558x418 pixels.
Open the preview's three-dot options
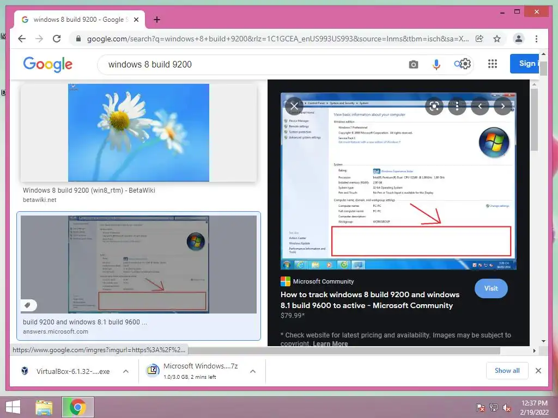(457, 106)
